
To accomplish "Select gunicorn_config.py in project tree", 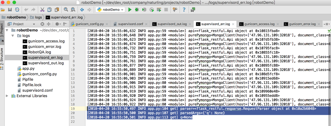I will click(x=37, y=74).
